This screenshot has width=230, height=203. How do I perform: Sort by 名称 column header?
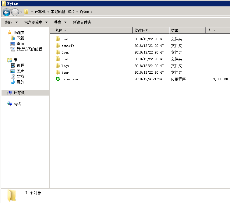(91, 30)
